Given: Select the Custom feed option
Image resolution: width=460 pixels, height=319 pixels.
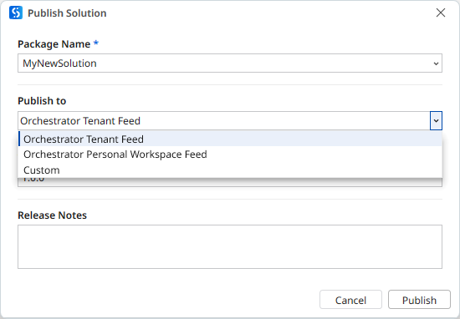Looking at the screenshot, I should point(230,170).
